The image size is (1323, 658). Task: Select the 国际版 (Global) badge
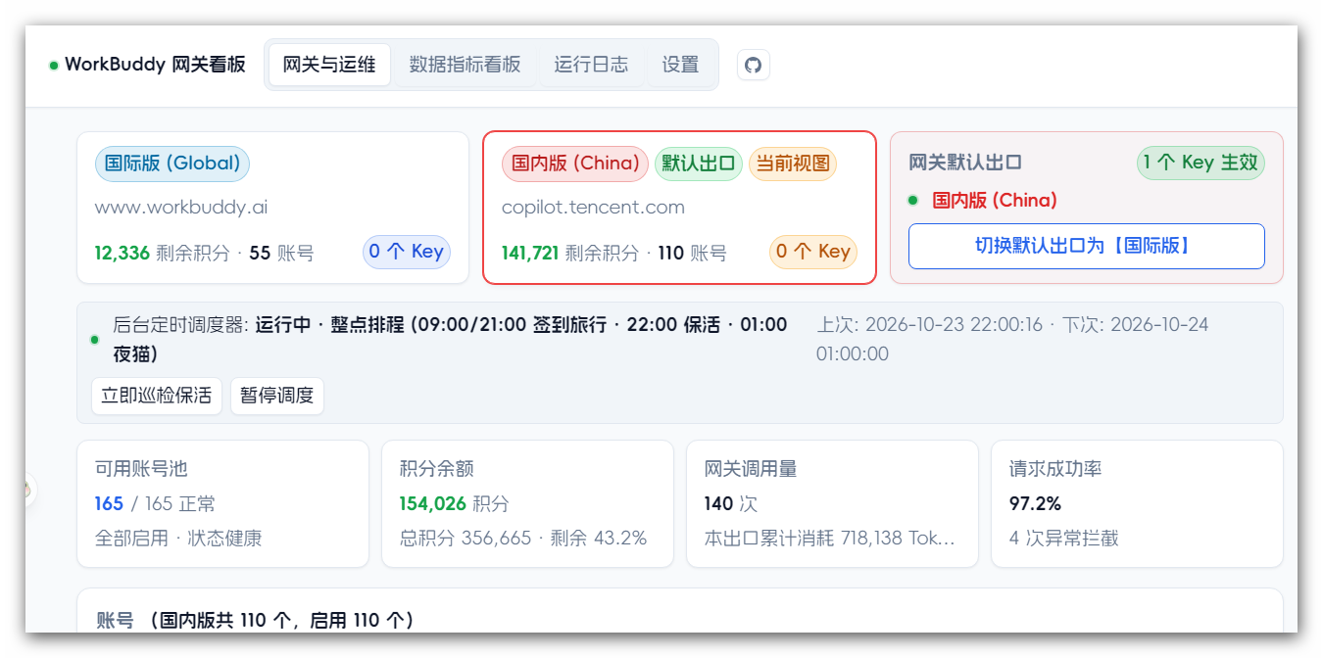coord(172,164)
